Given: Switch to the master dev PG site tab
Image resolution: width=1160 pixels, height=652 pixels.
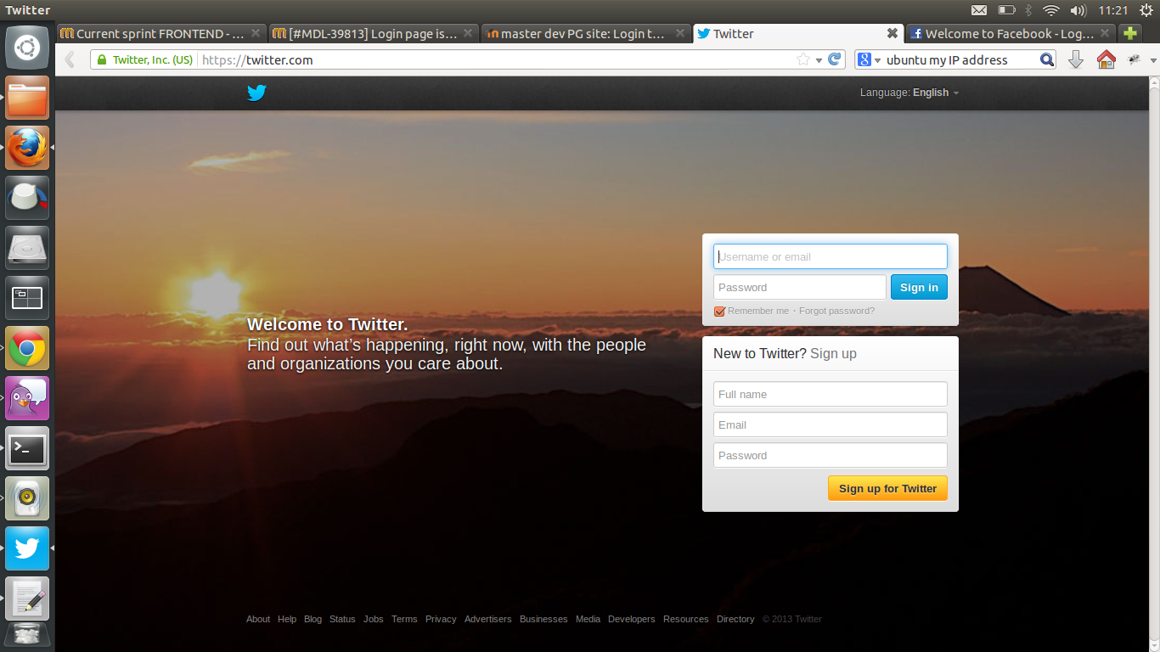Looking at the screenshot, I should coord(586,33).
